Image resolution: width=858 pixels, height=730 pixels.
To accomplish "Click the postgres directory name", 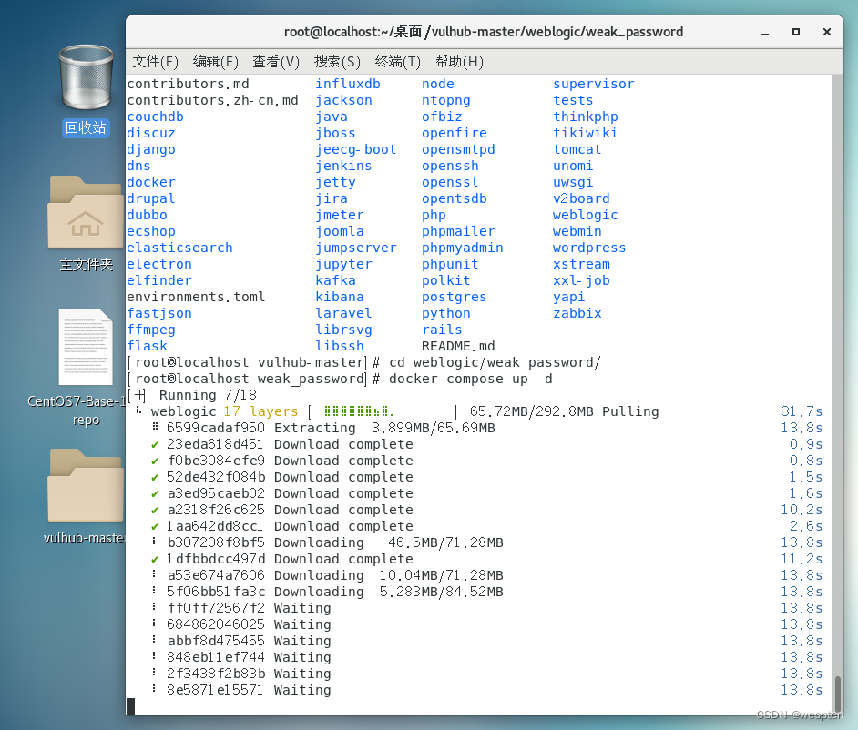I will coord(454,297).
